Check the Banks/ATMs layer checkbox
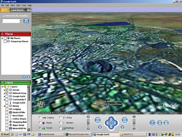Image resolution: width=182 pixels, height=137 pixels. (x=7, y=112)
